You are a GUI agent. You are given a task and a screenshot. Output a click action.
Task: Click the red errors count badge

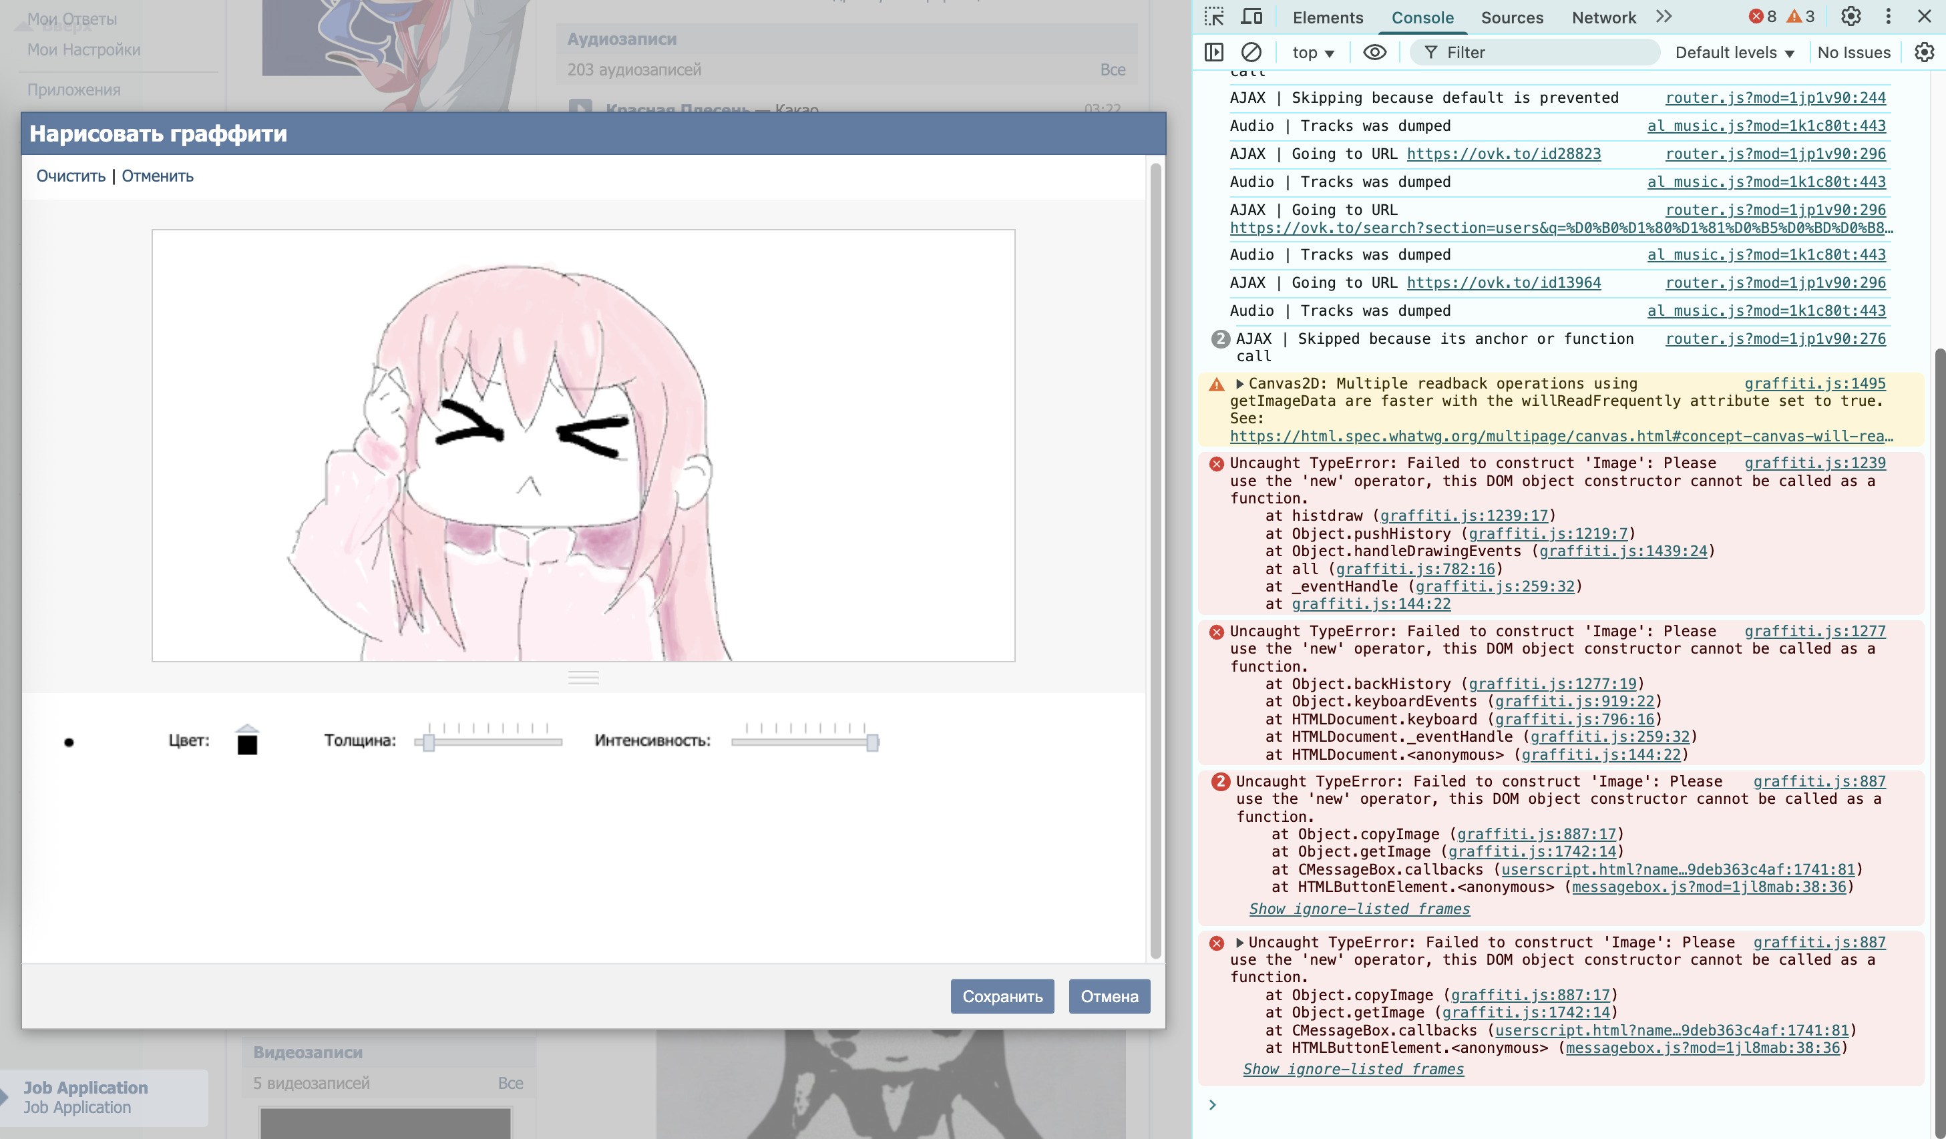[x=1762, y=17]
